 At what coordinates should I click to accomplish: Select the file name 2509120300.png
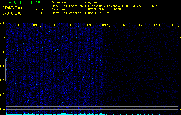tap(13, 8)
